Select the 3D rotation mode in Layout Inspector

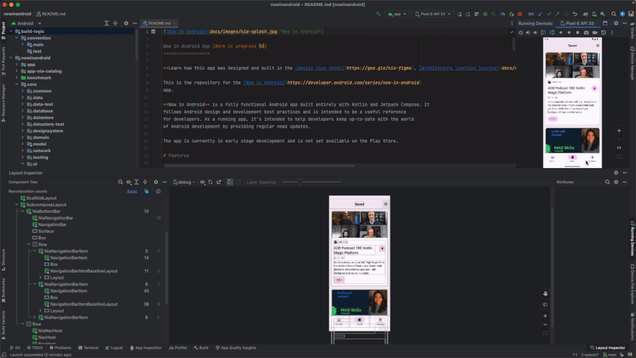point(210,182)
